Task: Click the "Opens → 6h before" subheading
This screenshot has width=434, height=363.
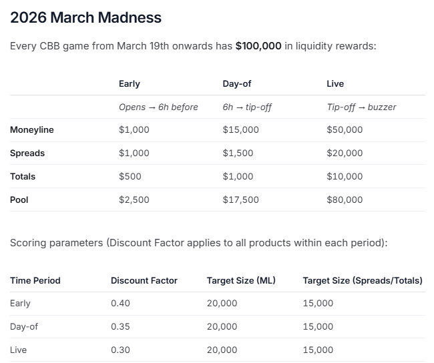Action: (158, 107)
